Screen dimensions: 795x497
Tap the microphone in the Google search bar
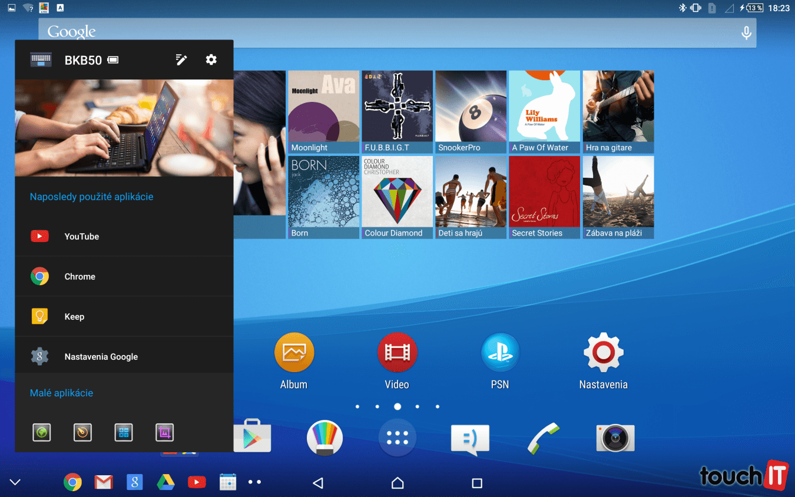[x=746, y=33]
